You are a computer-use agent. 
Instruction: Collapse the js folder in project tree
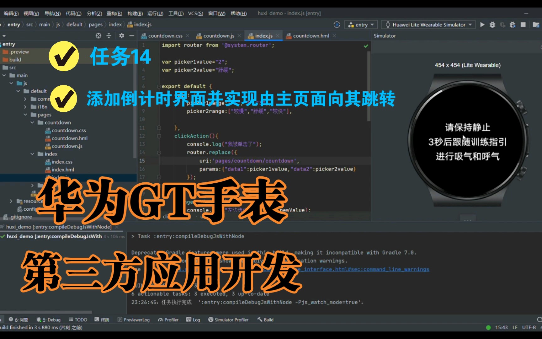pyautogui.click(x=11, y=83)
